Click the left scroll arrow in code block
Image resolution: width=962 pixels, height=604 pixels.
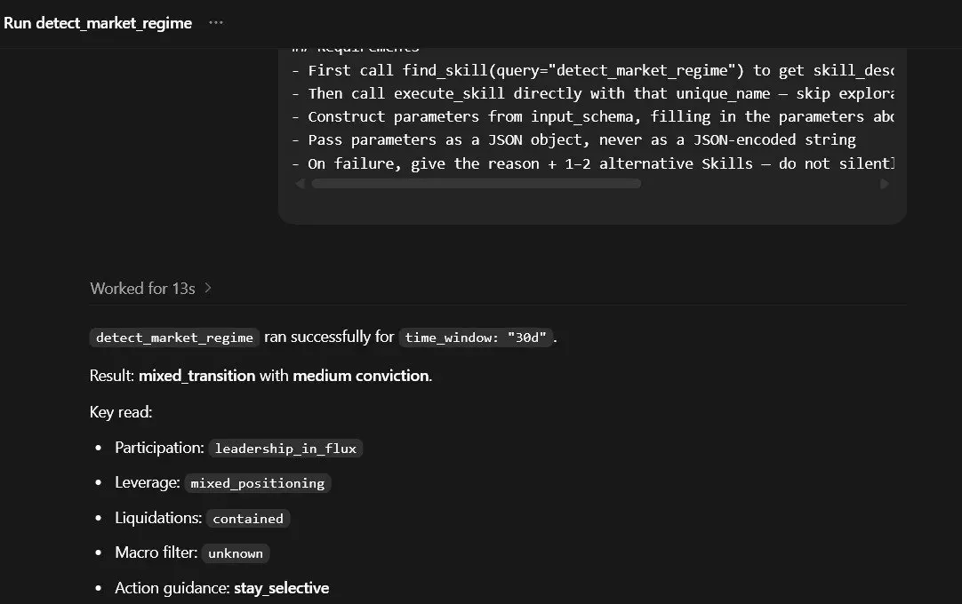[300, 183]
